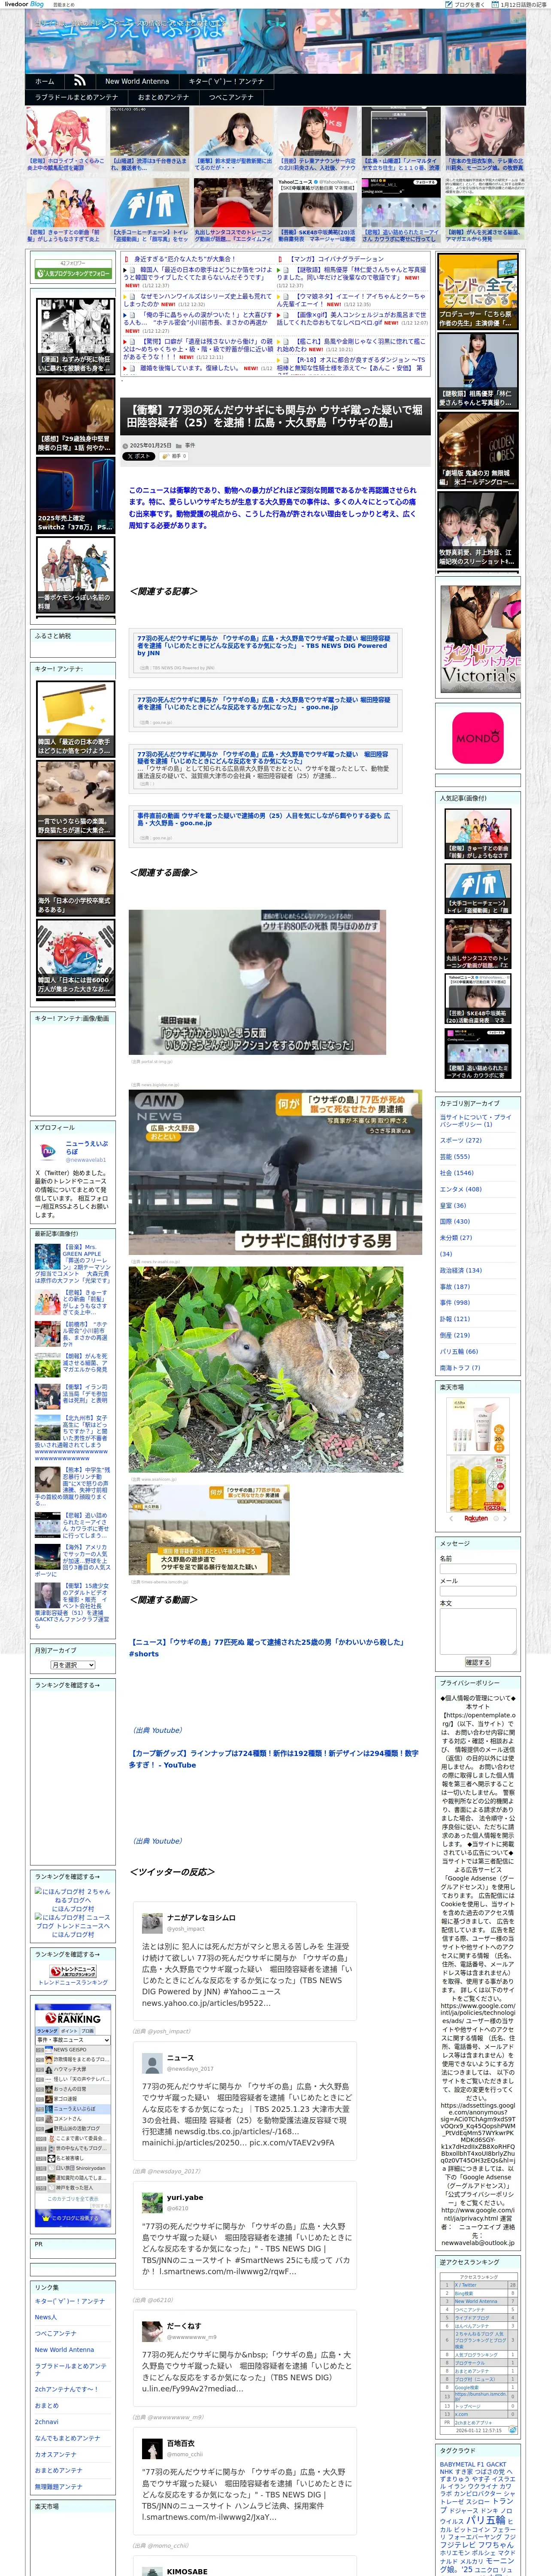The image size is (551, 2576).
Task: Open New World Antenna nav item
Action: (137, 81)
